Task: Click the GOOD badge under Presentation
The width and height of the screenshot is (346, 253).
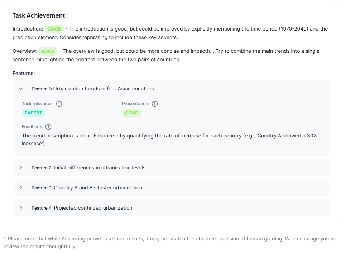Action: click(x=131, y=113)
